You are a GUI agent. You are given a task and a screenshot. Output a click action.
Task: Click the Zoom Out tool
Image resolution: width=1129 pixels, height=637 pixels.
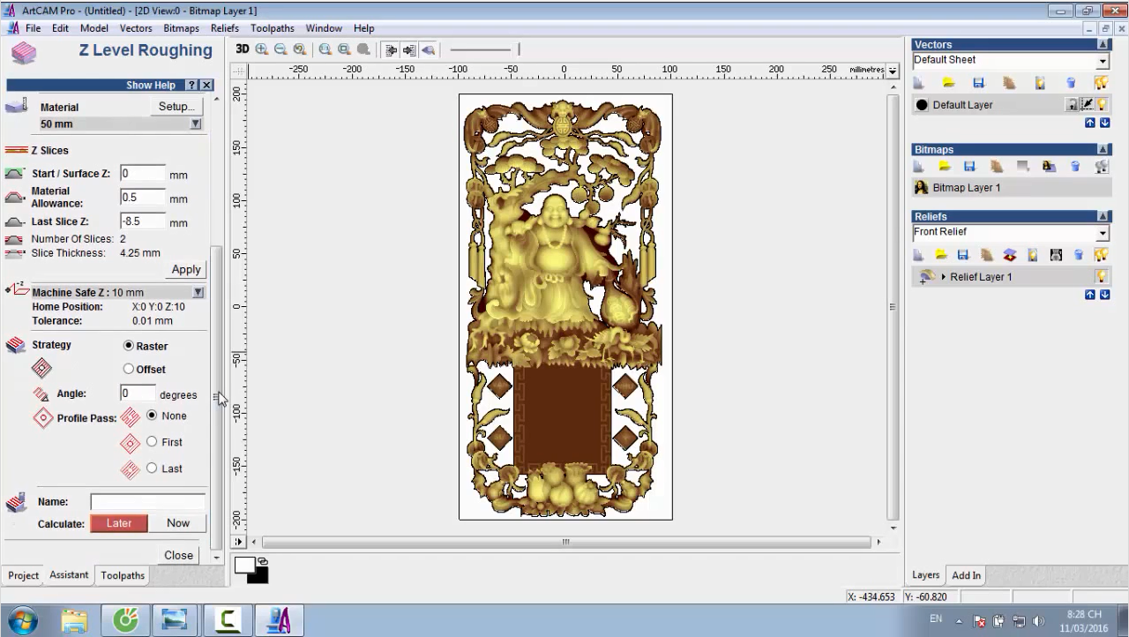coord(280,49)
